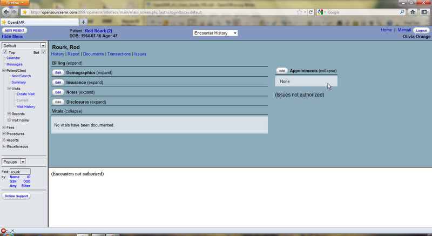Viewport: 432px width, 236px height.
Task: Click the browser reload page icon
Action: point(310,12)
